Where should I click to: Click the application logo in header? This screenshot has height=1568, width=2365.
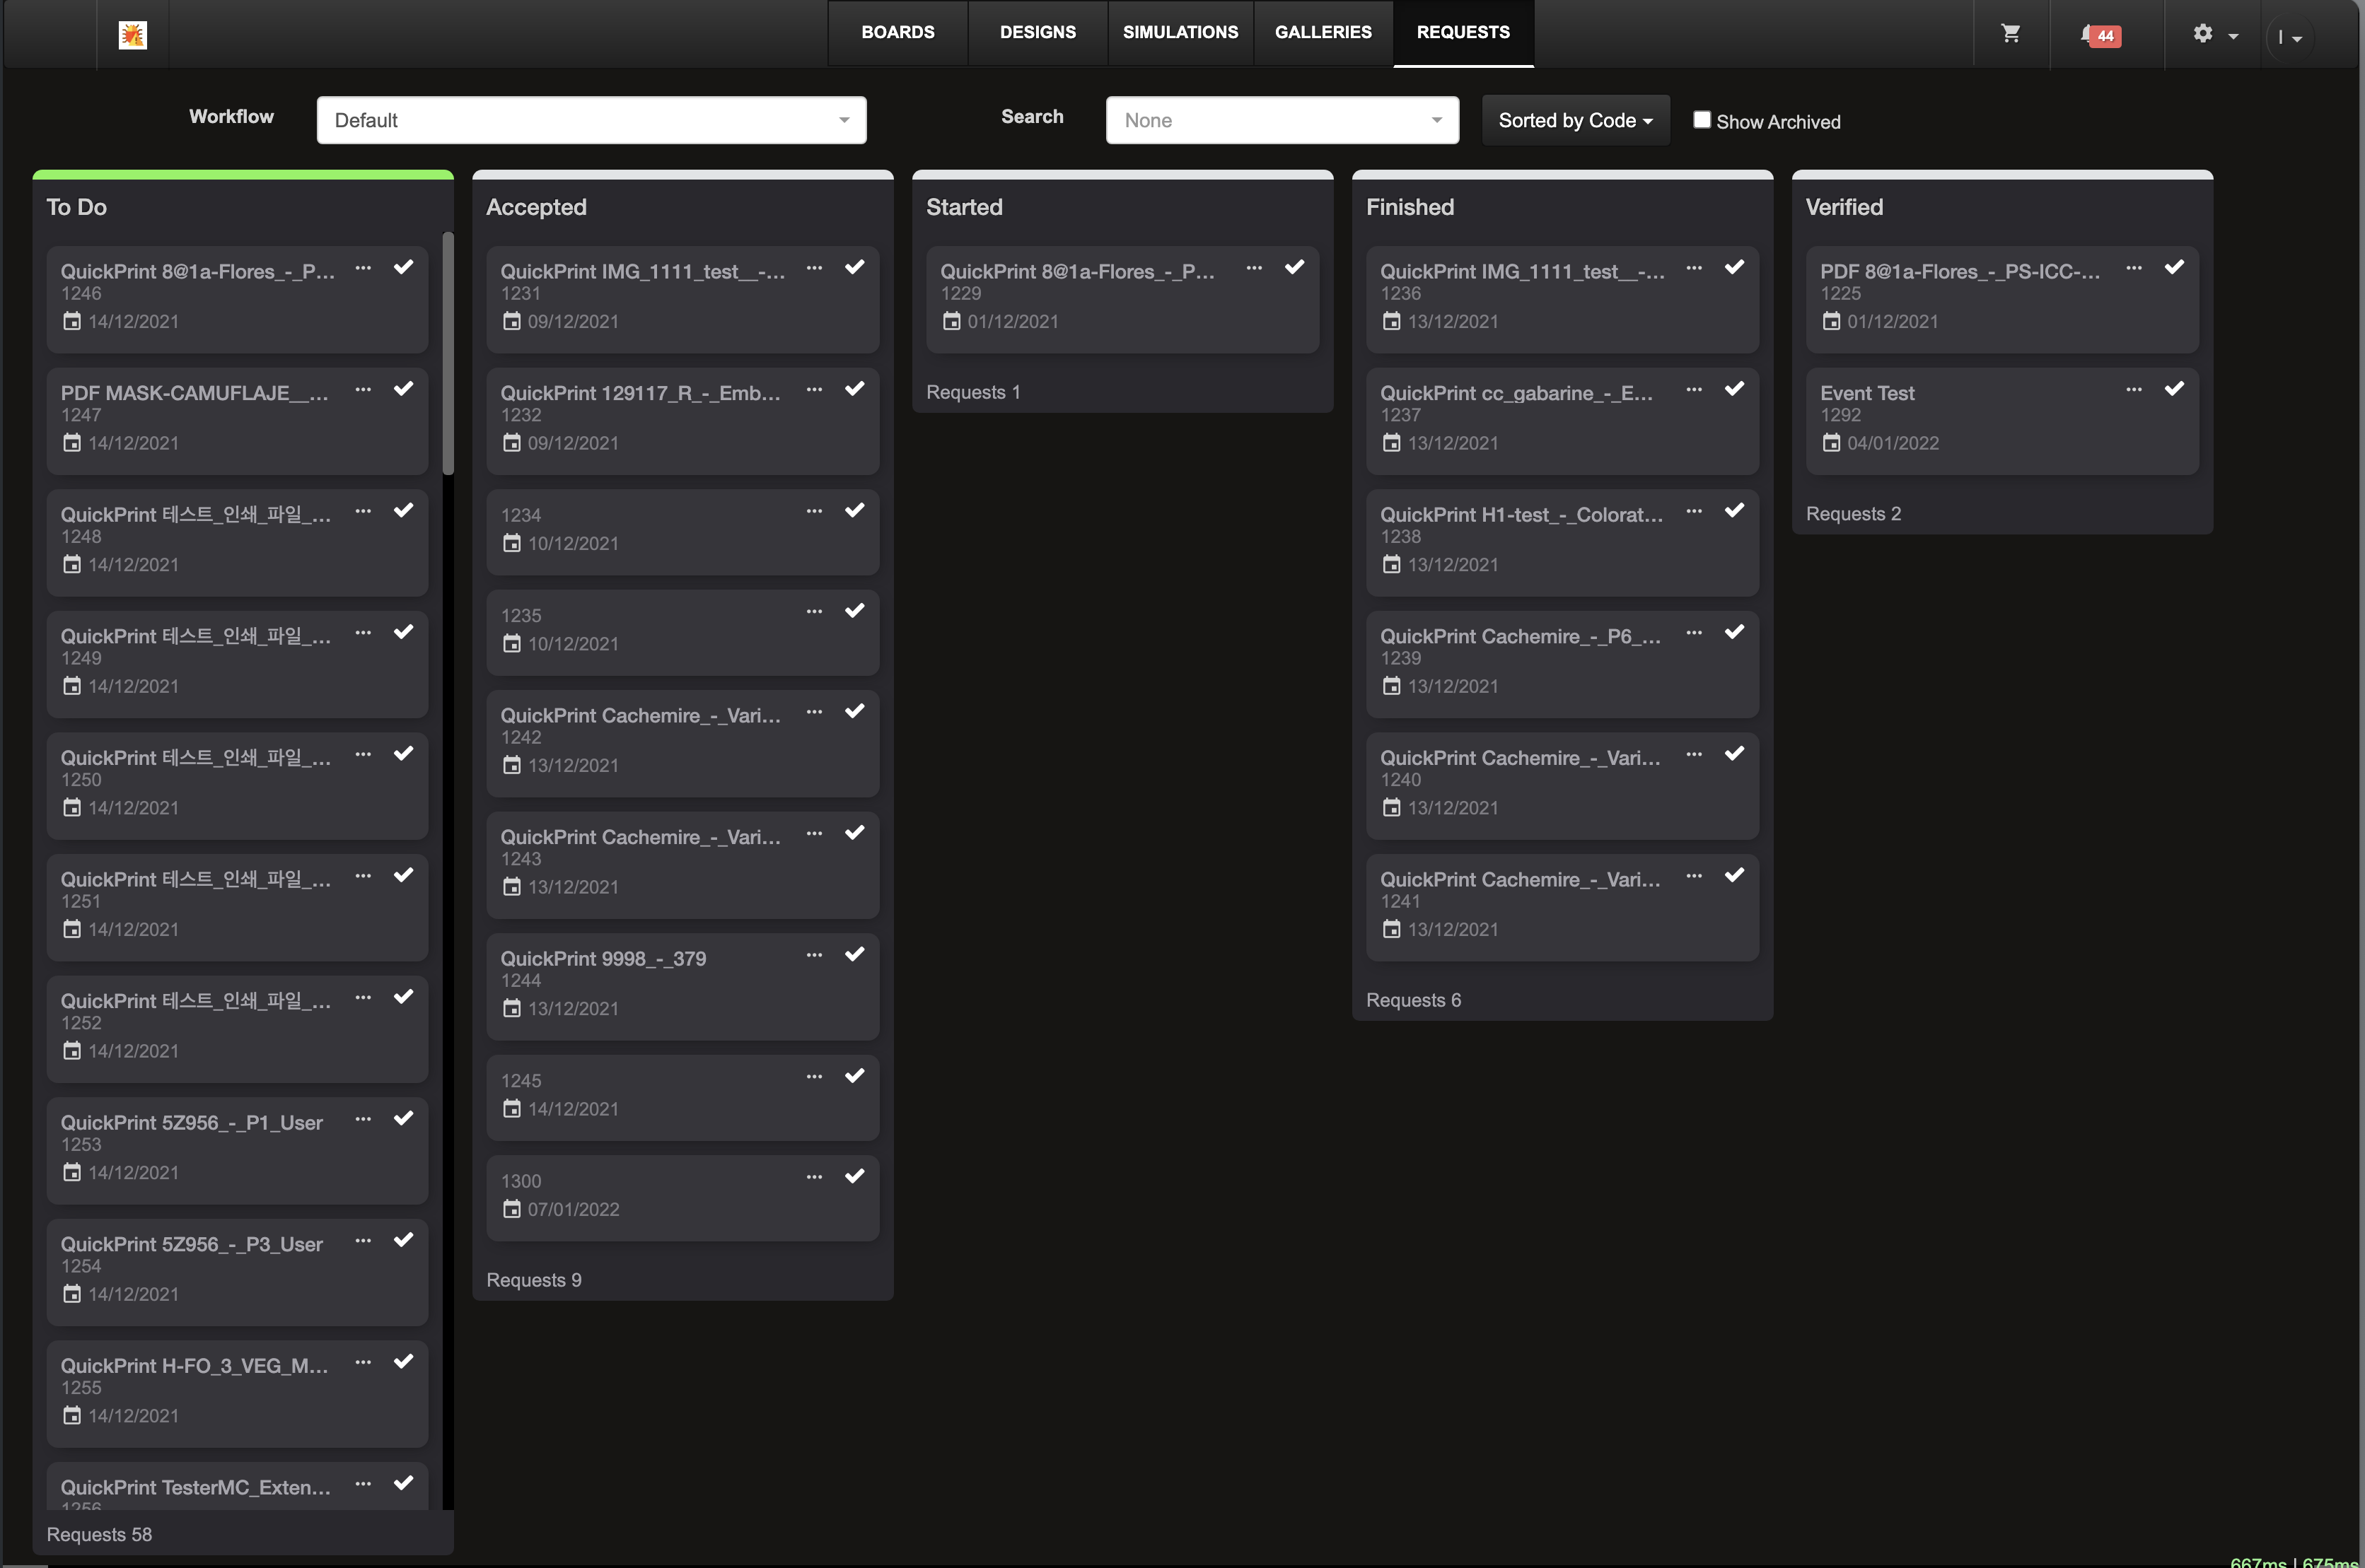tap(133, 35)
